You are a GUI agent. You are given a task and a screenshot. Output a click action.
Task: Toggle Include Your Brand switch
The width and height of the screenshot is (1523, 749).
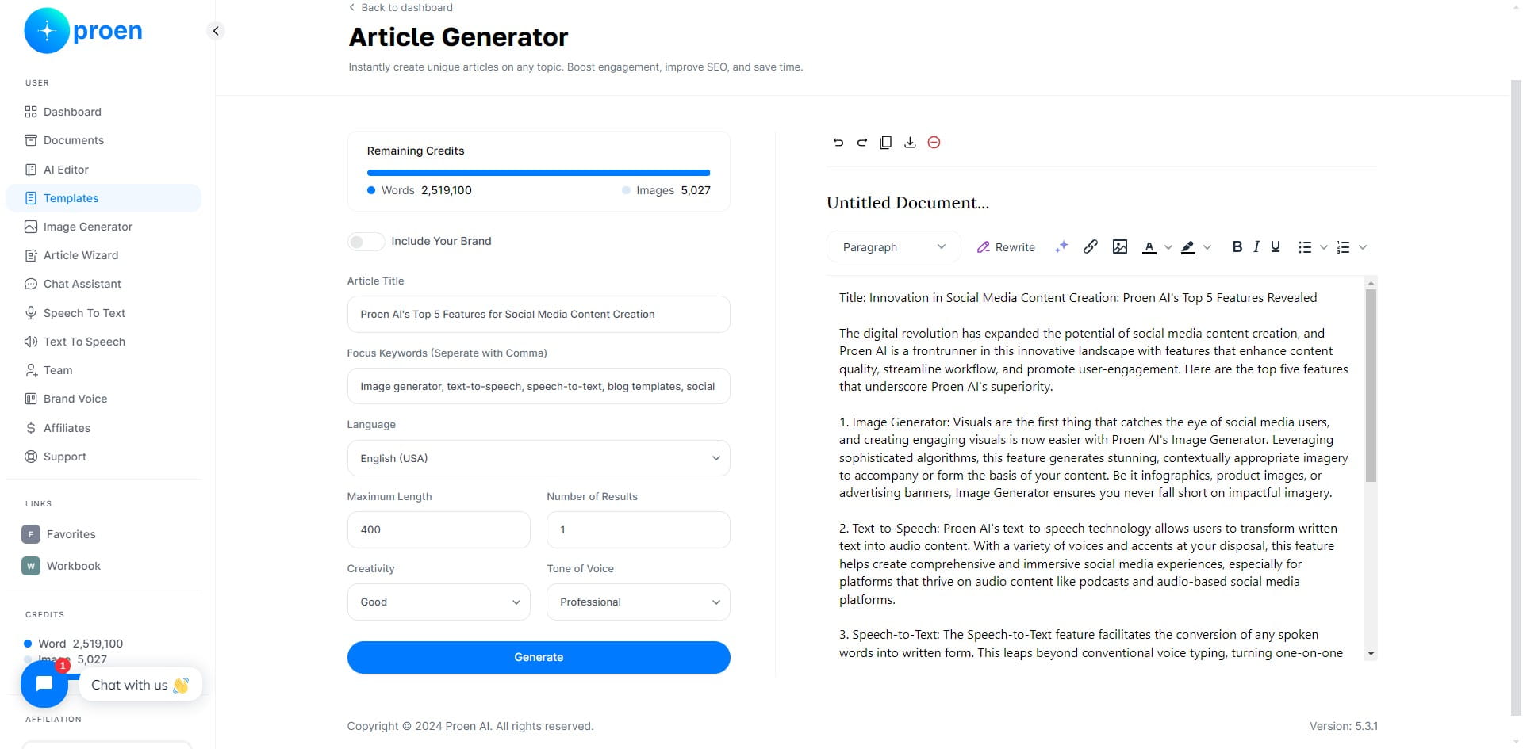click(x=366, y=241)
